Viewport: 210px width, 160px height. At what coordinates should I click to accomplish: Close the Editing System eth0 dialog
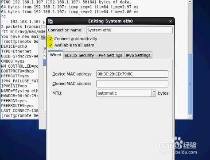click(x=171, y=22)
